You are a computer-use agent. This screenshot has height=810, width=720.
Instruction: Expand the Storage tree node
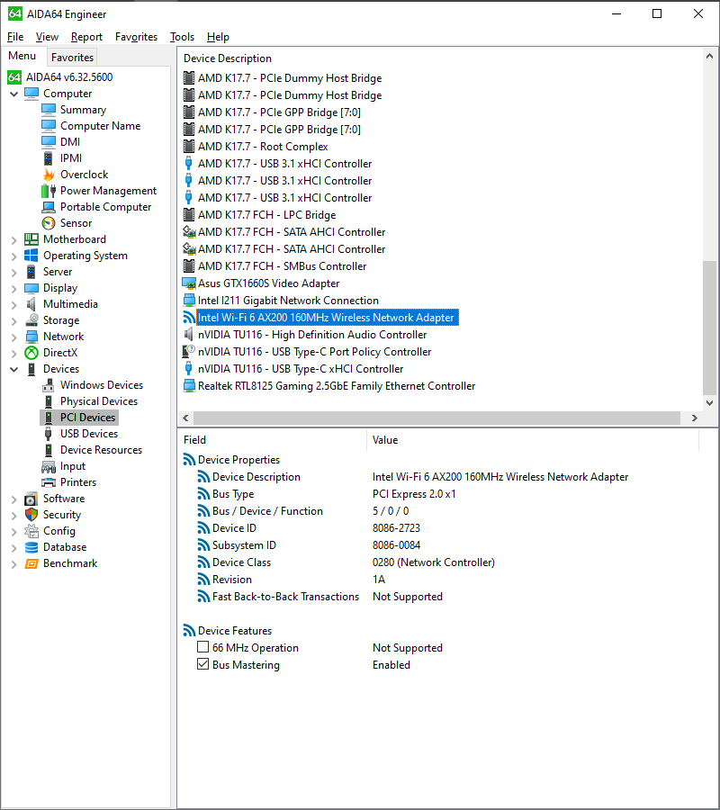13,320
